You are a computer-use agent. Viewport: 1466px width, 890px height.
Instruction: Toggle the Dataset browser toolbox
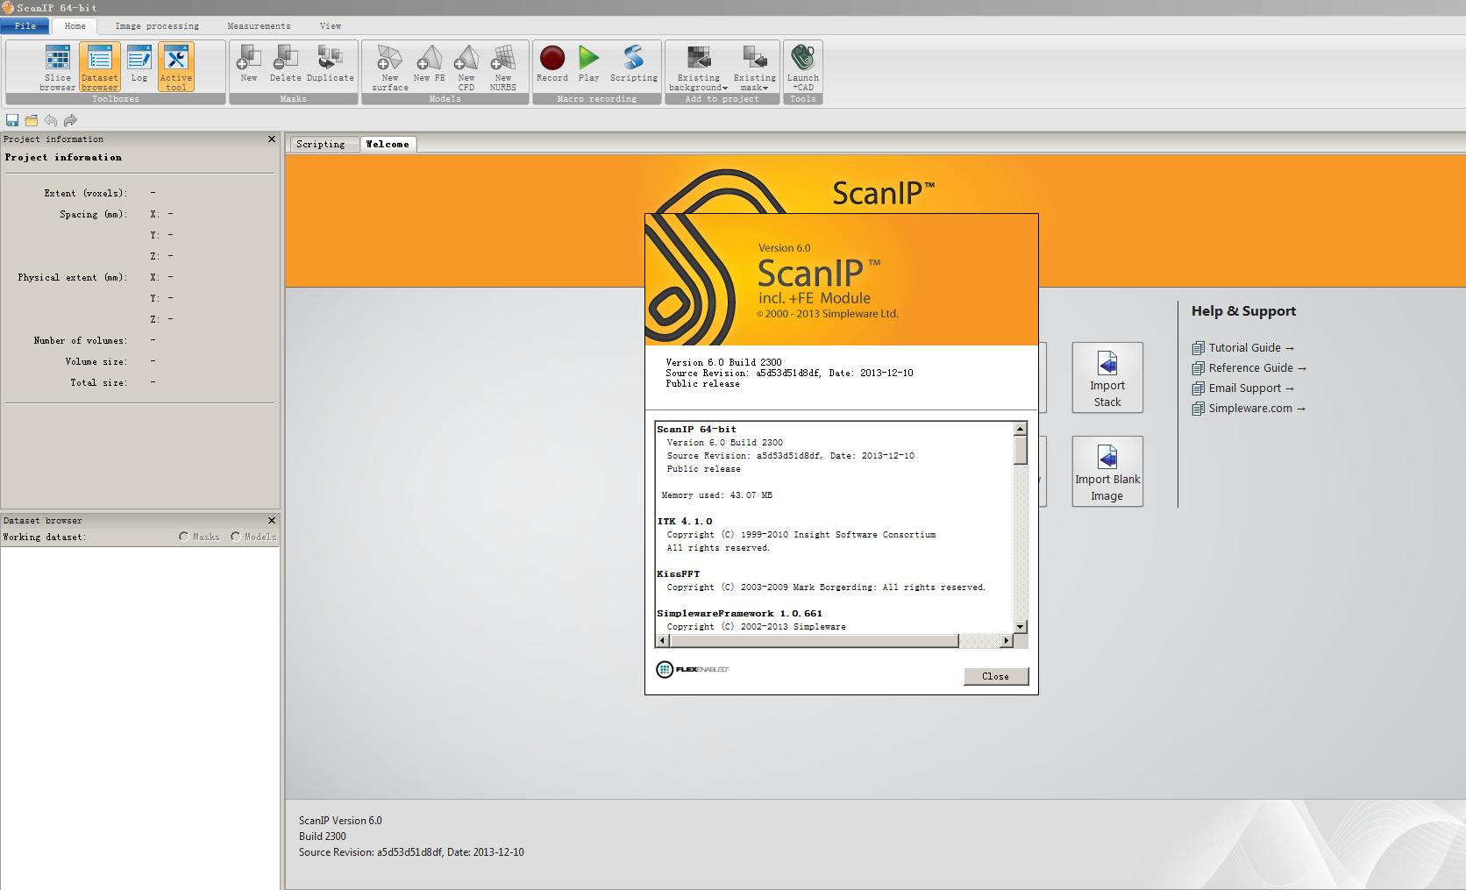pos(100,68)
